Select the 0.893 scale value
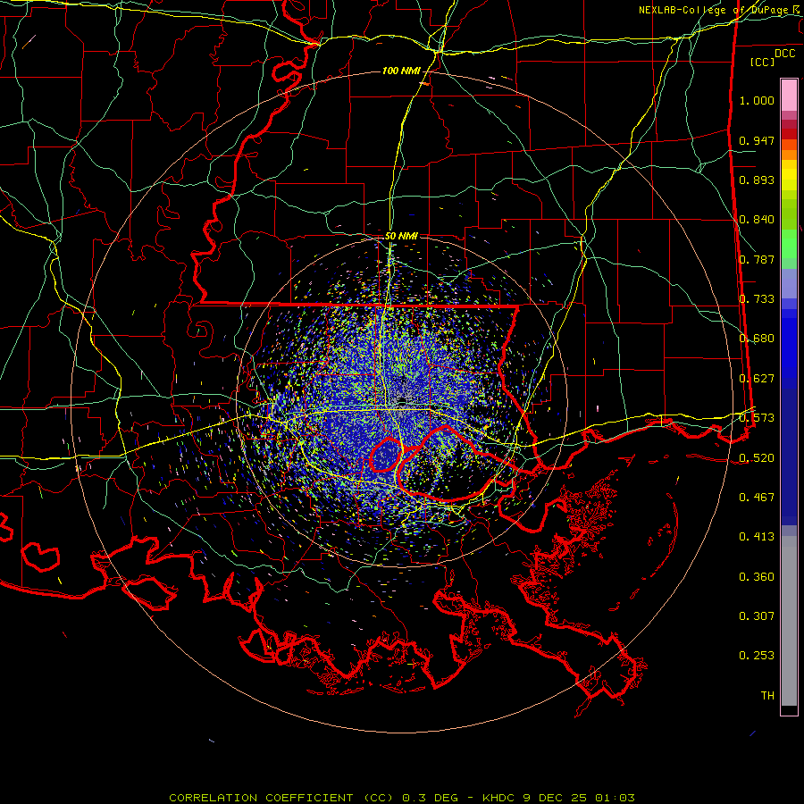804x804 pixels. 757,180
